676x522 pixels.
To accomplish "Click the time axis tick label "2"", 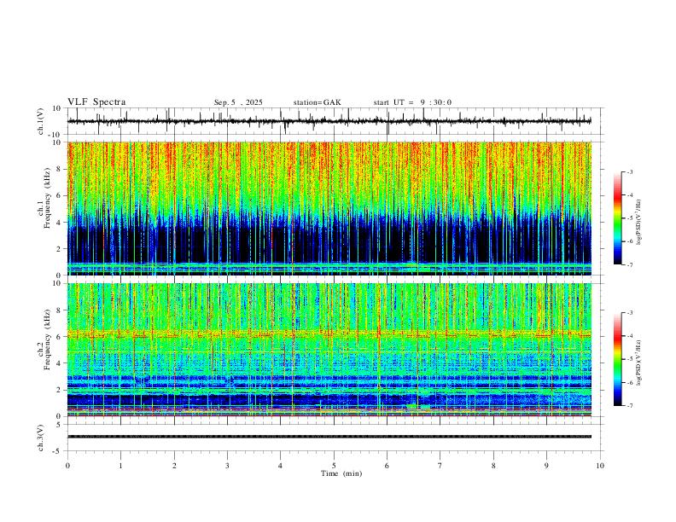I will pyautogui.click(x=174, y=466).
